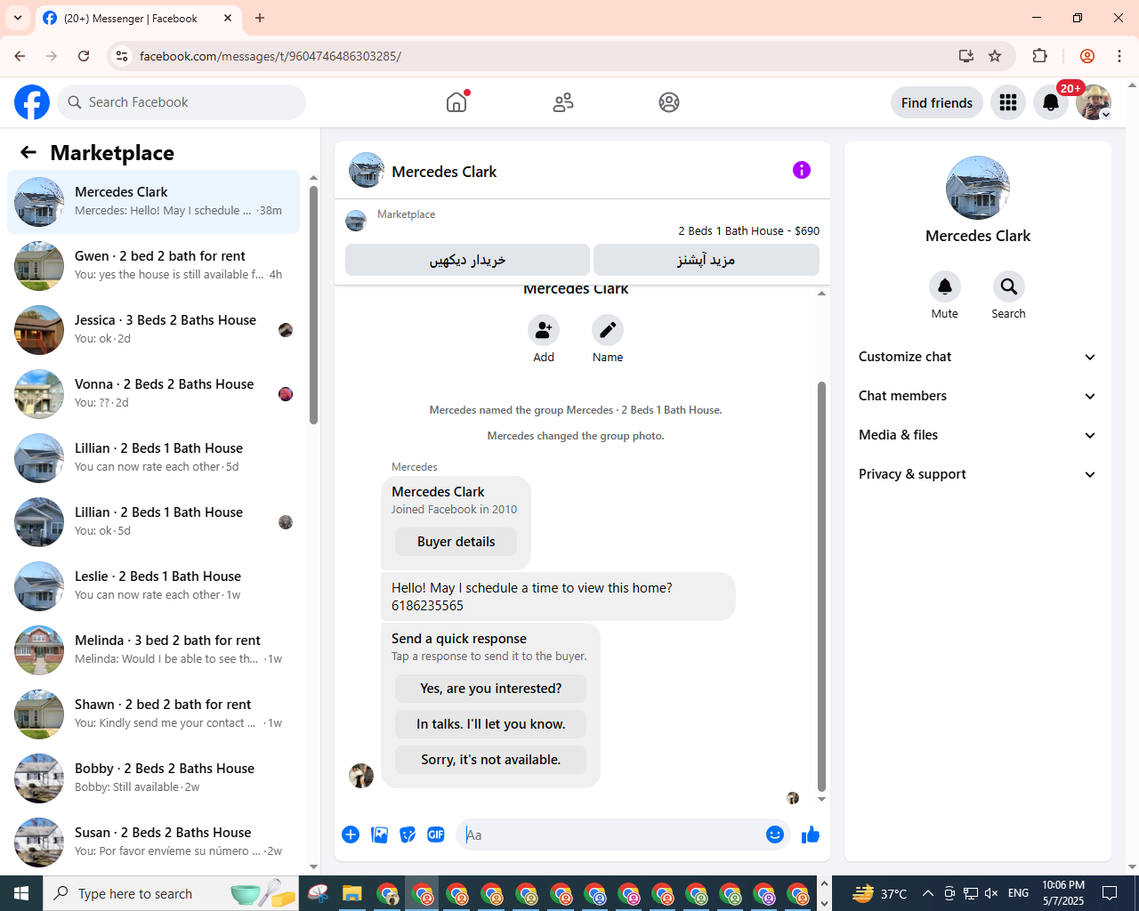The image size is (1139, 911).
Task: Go to Home feed icon
Action: pos(456,102)
